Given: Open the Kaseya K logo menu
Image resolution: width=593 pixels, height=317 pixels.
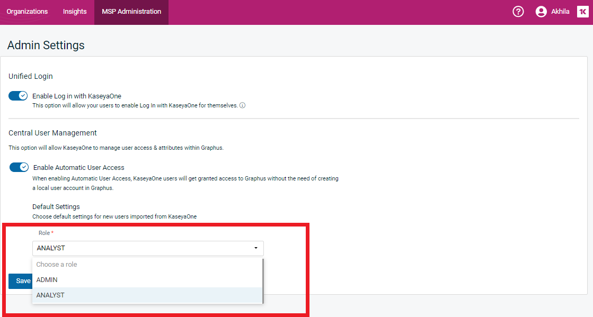Looking at the screenshot, I should pos(582,12).
